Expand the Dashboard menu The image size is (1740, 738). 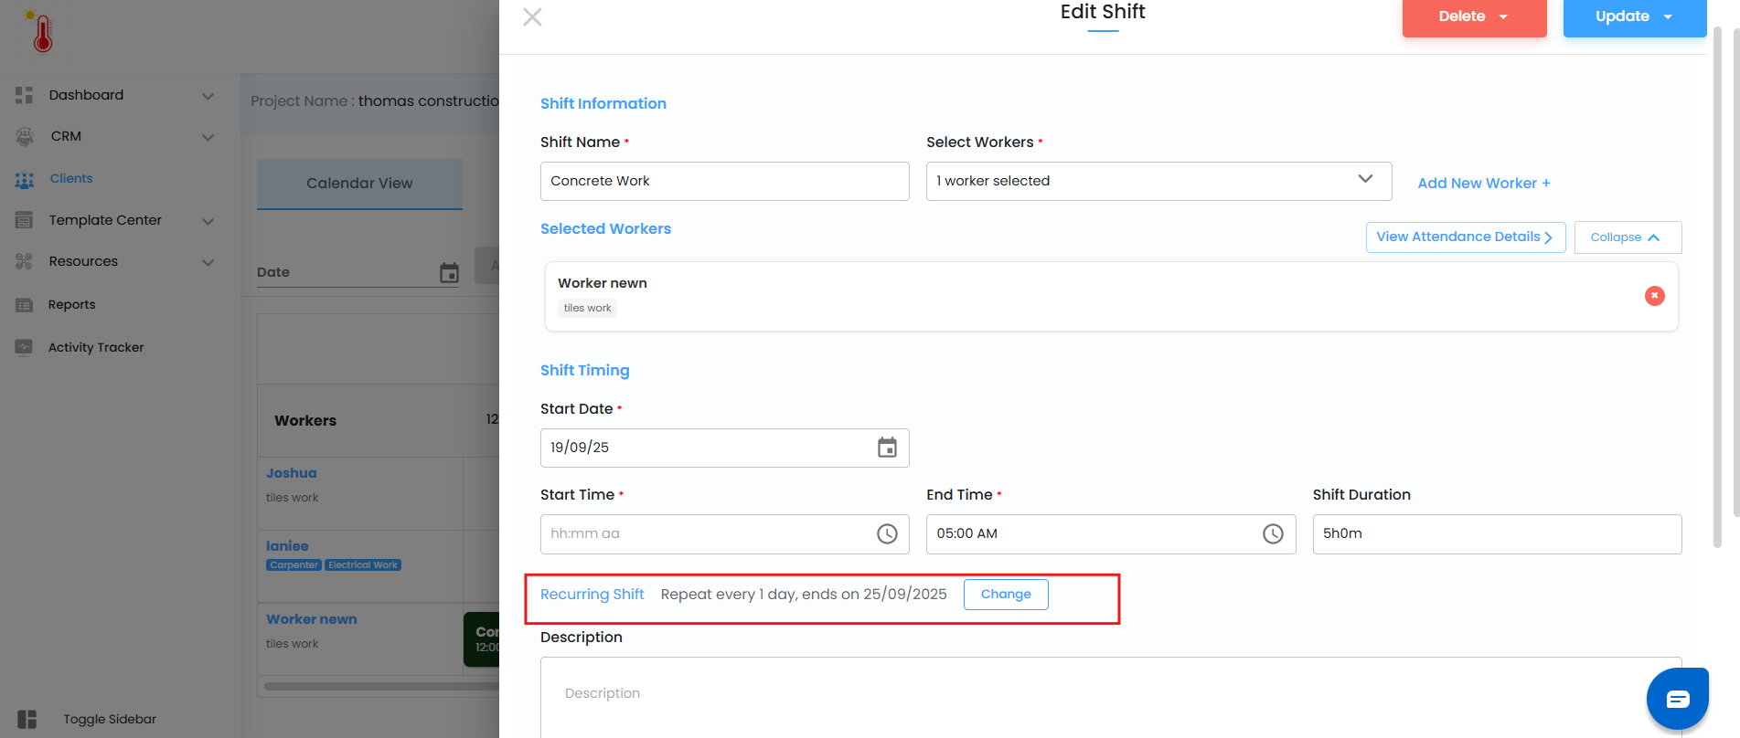pos(208,96)
